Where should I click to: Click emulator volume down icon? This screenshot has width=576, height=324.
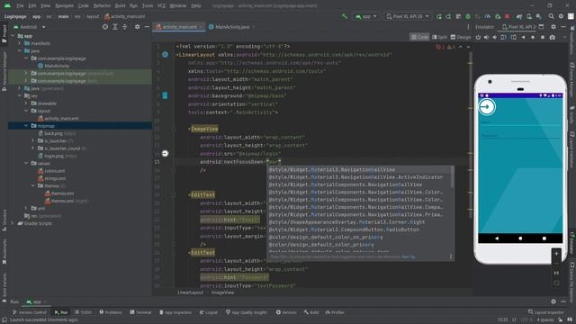[494, 37]
